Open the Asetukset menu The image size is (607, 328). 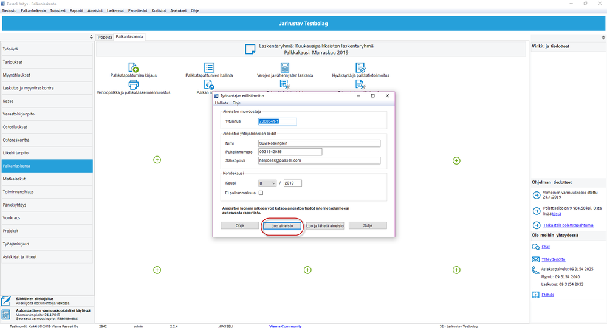pos(179,10)
